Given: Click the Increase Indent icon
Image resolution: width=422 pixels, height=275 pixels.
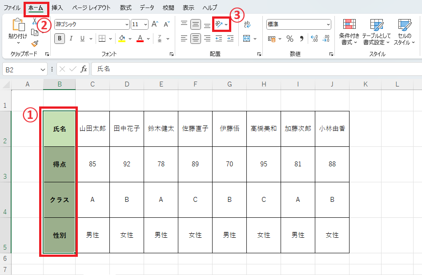Looking at the screenshot, I should [230, 39].
